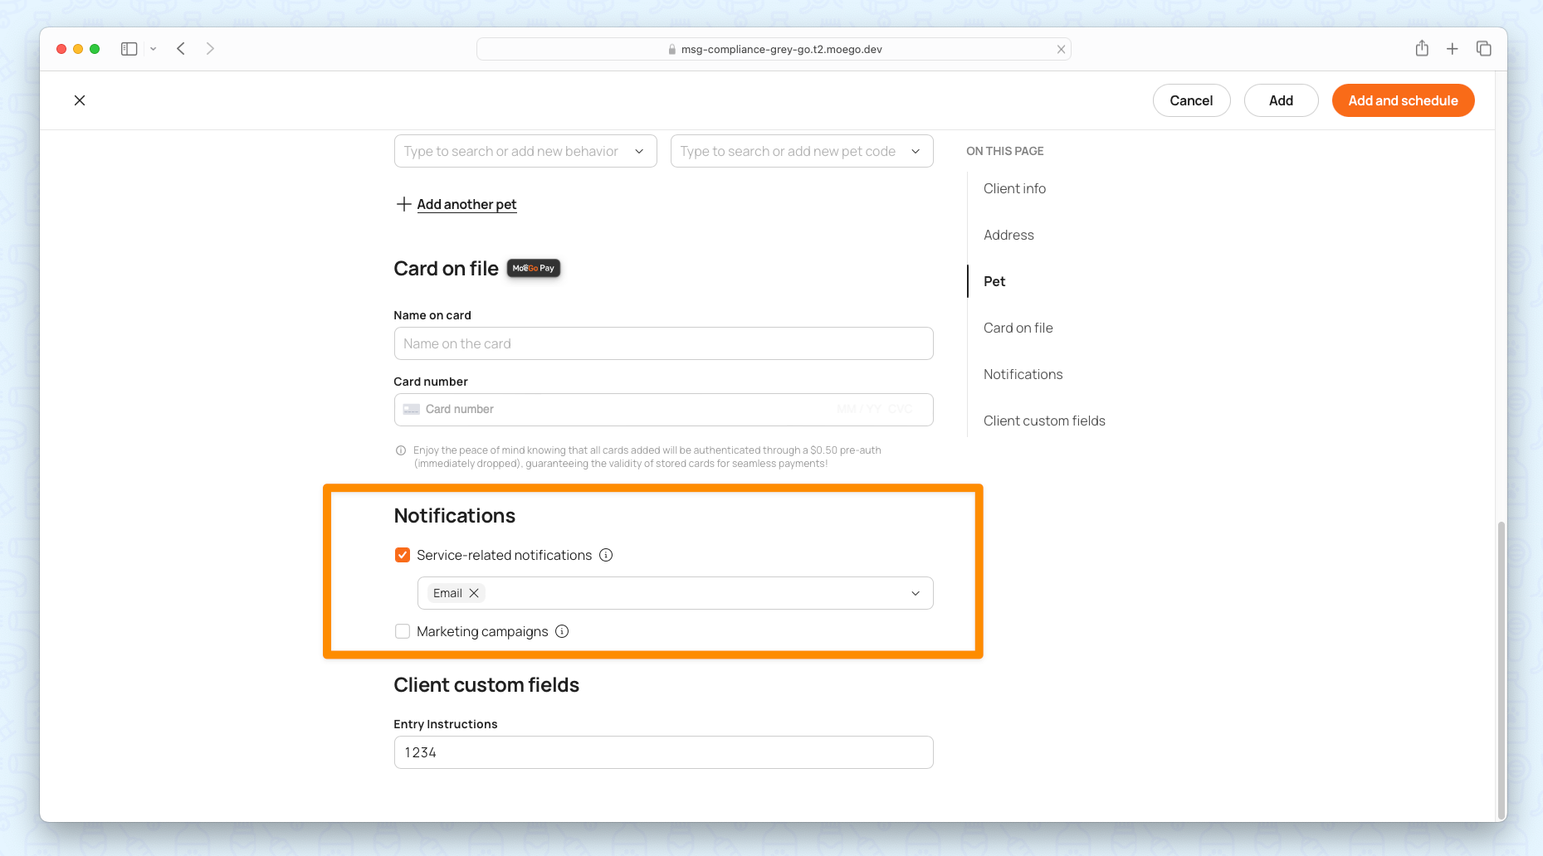
Task: Click the info icon next to Service-related notifications
Action: (x=606, y=555)
